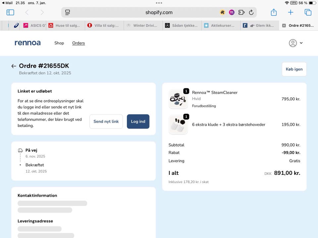Select the 6 ekstra klude product name
This screenshot has height=238, width=318.
tap(229, 125)
